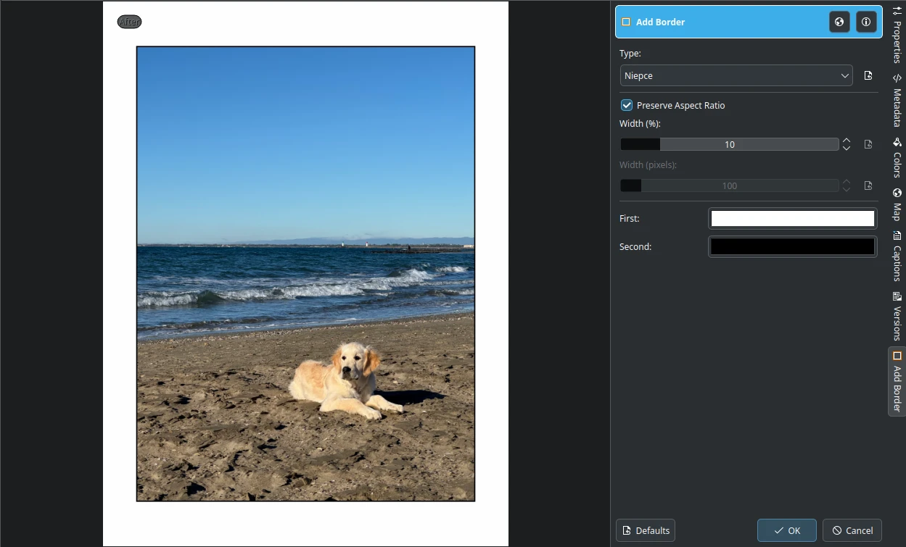
Task: Disable Preserve Aspect Ratio
Action: tap(626, 105)
